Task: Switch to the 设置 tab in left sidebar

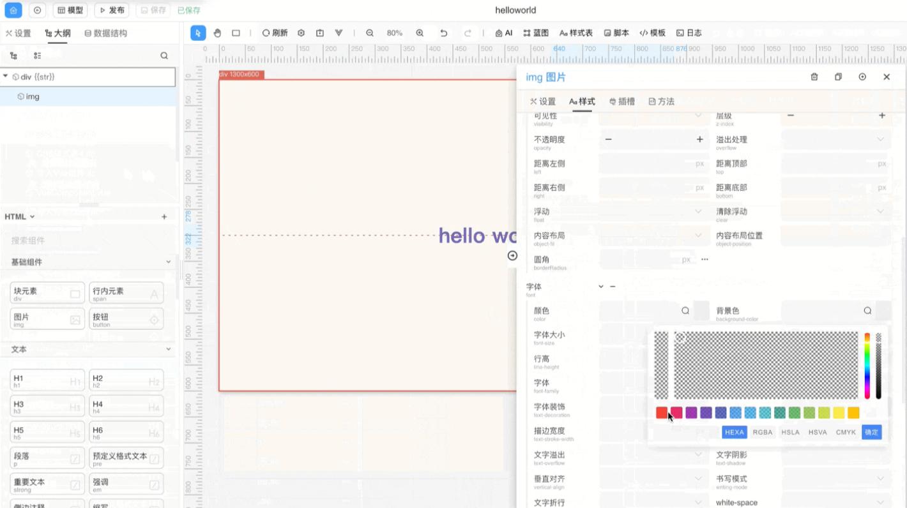Action: point(18,33)
